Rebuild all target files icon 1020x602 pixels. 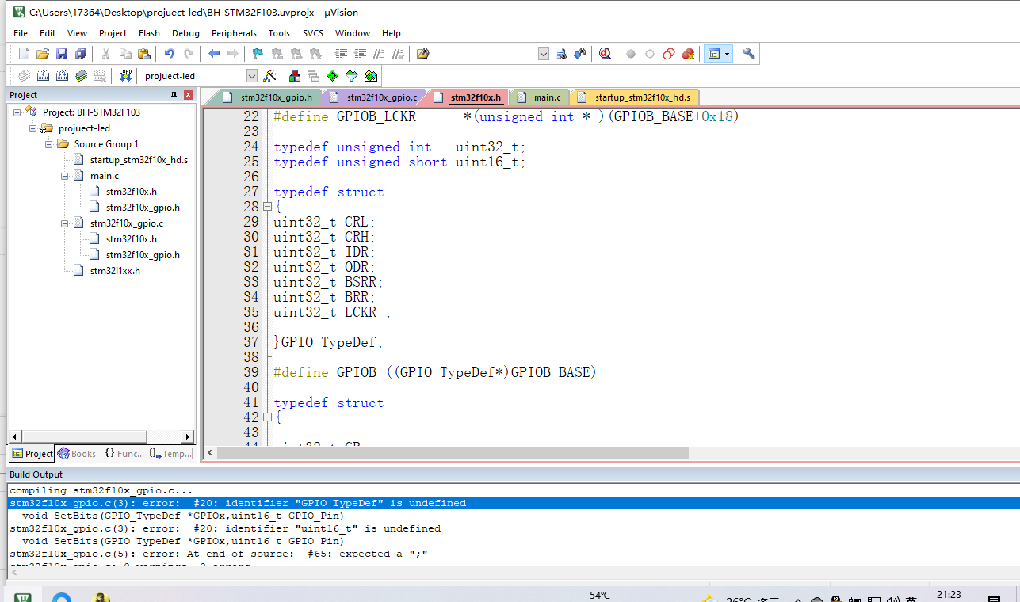(x=62, y=76)
